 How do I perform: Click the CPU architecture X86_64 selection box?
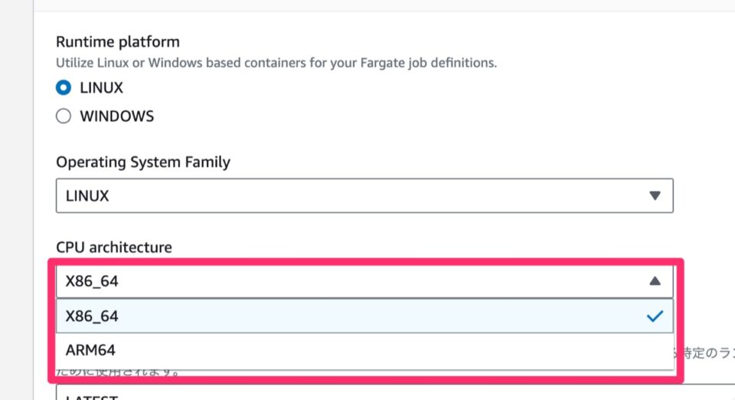pyautogui.click(x=364, y=281)
